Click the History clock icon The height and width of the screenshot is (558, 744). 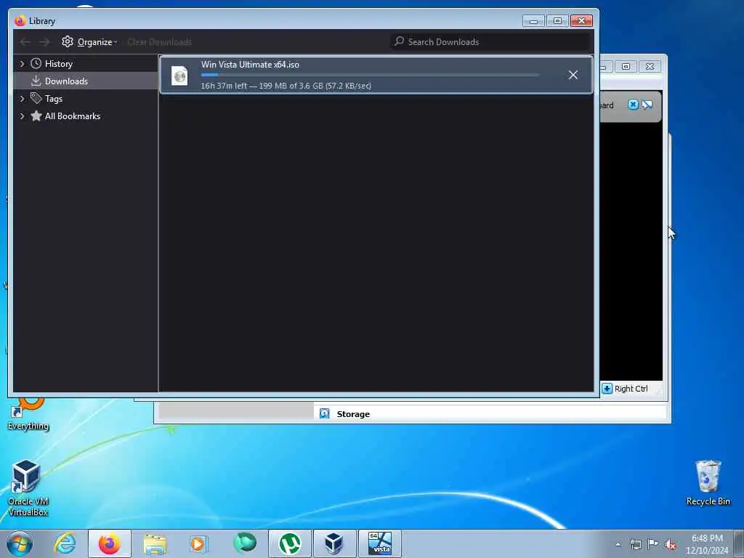click(x=36, y=64)
